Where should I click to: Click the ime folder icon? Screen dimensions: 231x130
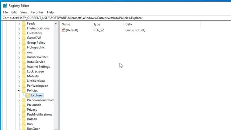(24, 52)
